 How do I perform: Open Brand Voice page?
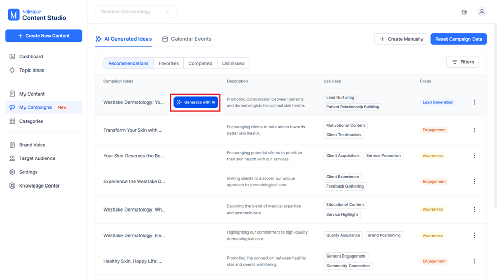(44, 145)
